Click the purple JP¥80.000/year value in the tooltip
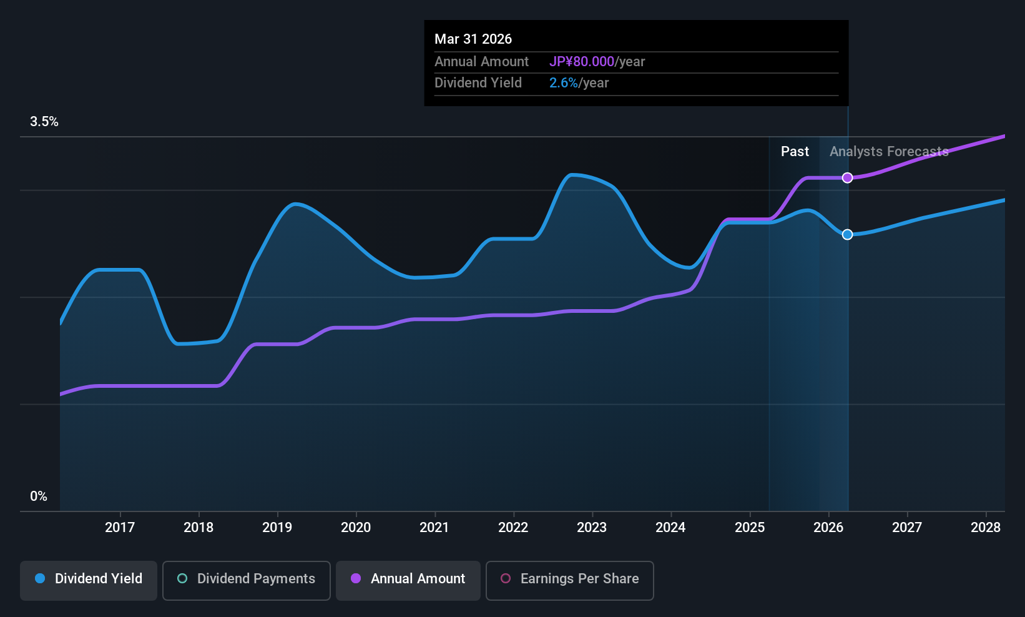This screenshot has height=617, width=1025. click(x=582, y=62)
